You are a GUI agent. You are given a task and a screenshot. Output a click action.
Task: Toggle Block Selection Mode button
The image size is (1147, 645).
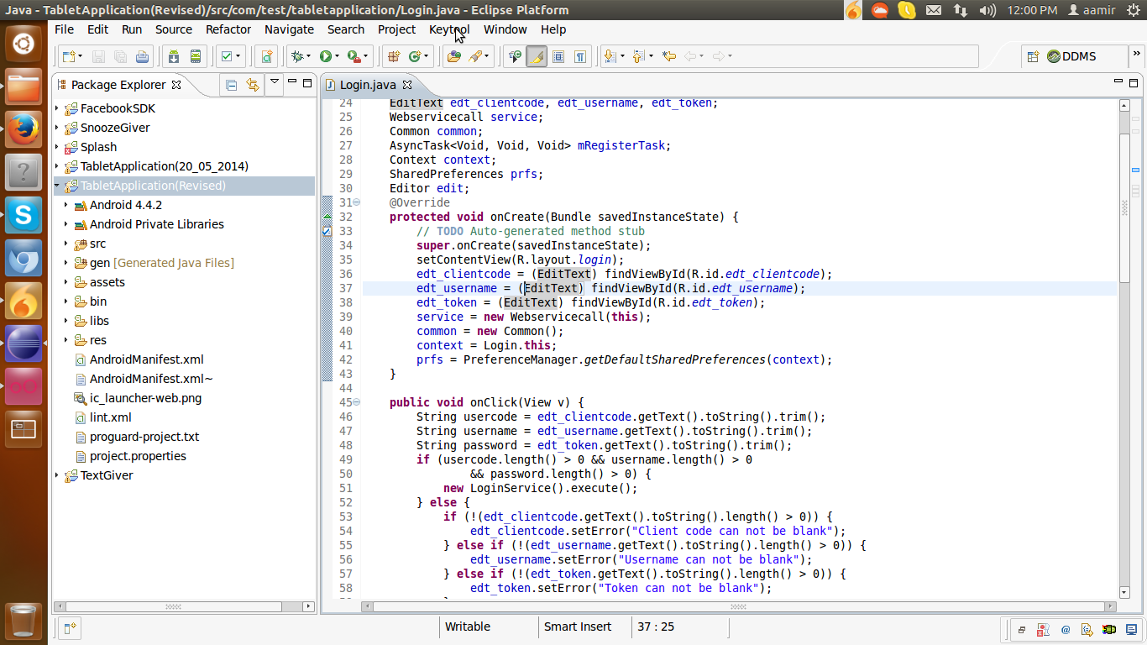tap(558, 56)
